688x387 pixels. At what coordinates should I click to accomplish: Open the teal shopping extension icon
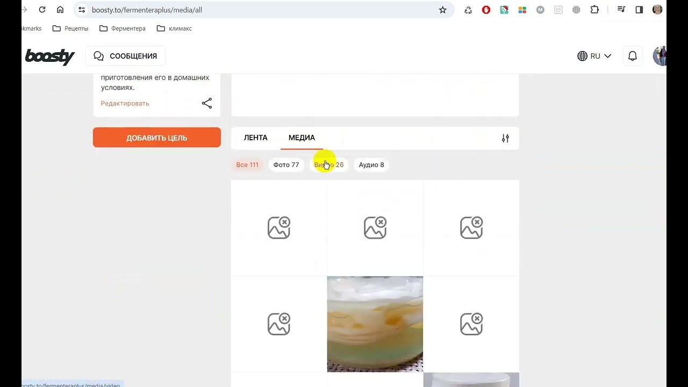click(x=504, y=10)
